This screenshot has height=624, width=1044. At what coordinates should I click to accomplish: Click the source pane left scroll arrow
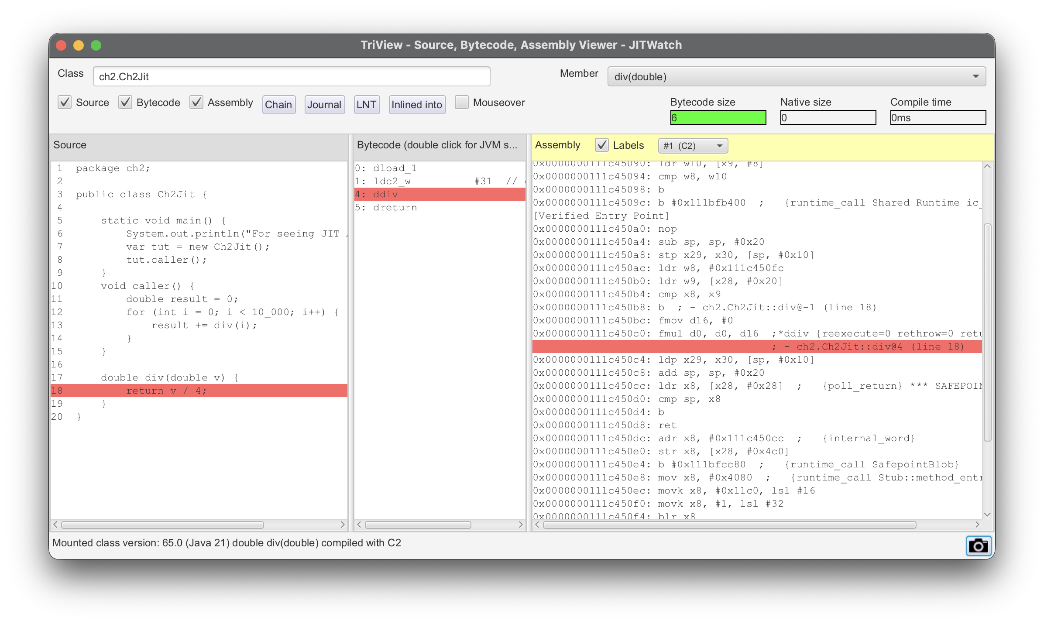[x=55, y=525]
